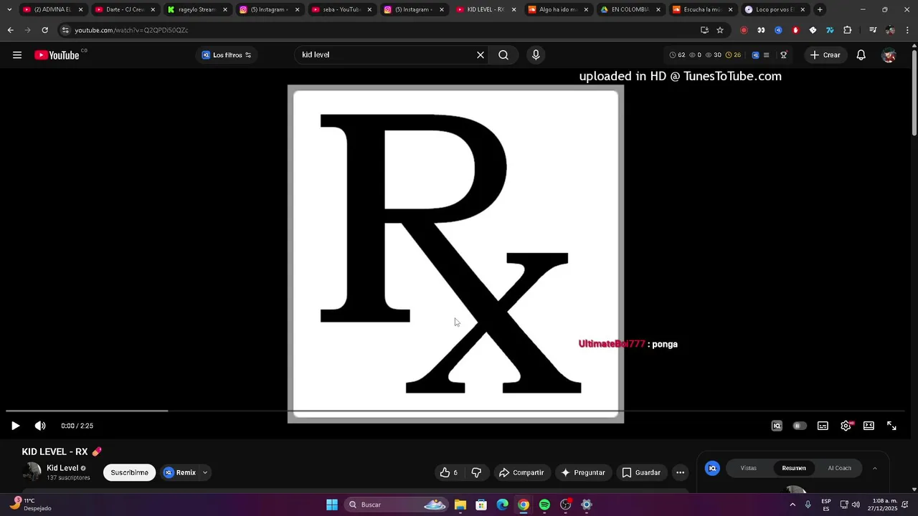Image resolution: width=918 pixels, height=516 pixels.
Task: Enter fullscreen mode
Action: (891, 426)
